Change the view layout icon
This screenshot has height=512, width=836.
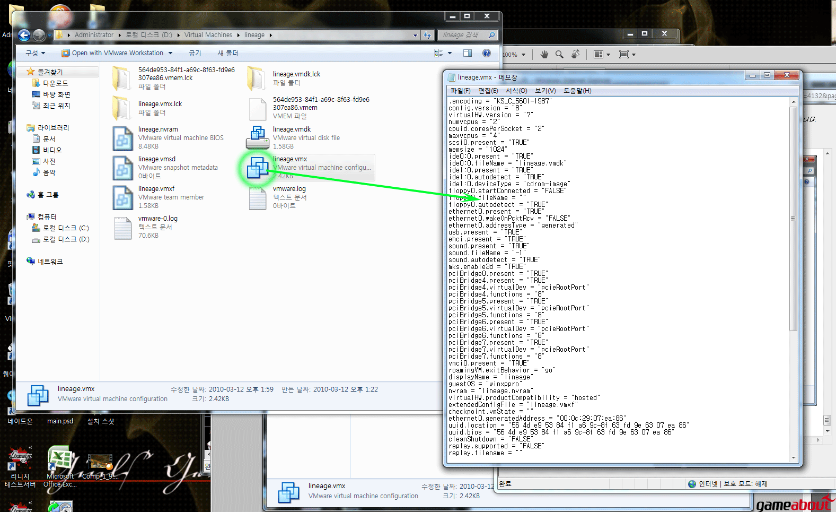[439, 53]
